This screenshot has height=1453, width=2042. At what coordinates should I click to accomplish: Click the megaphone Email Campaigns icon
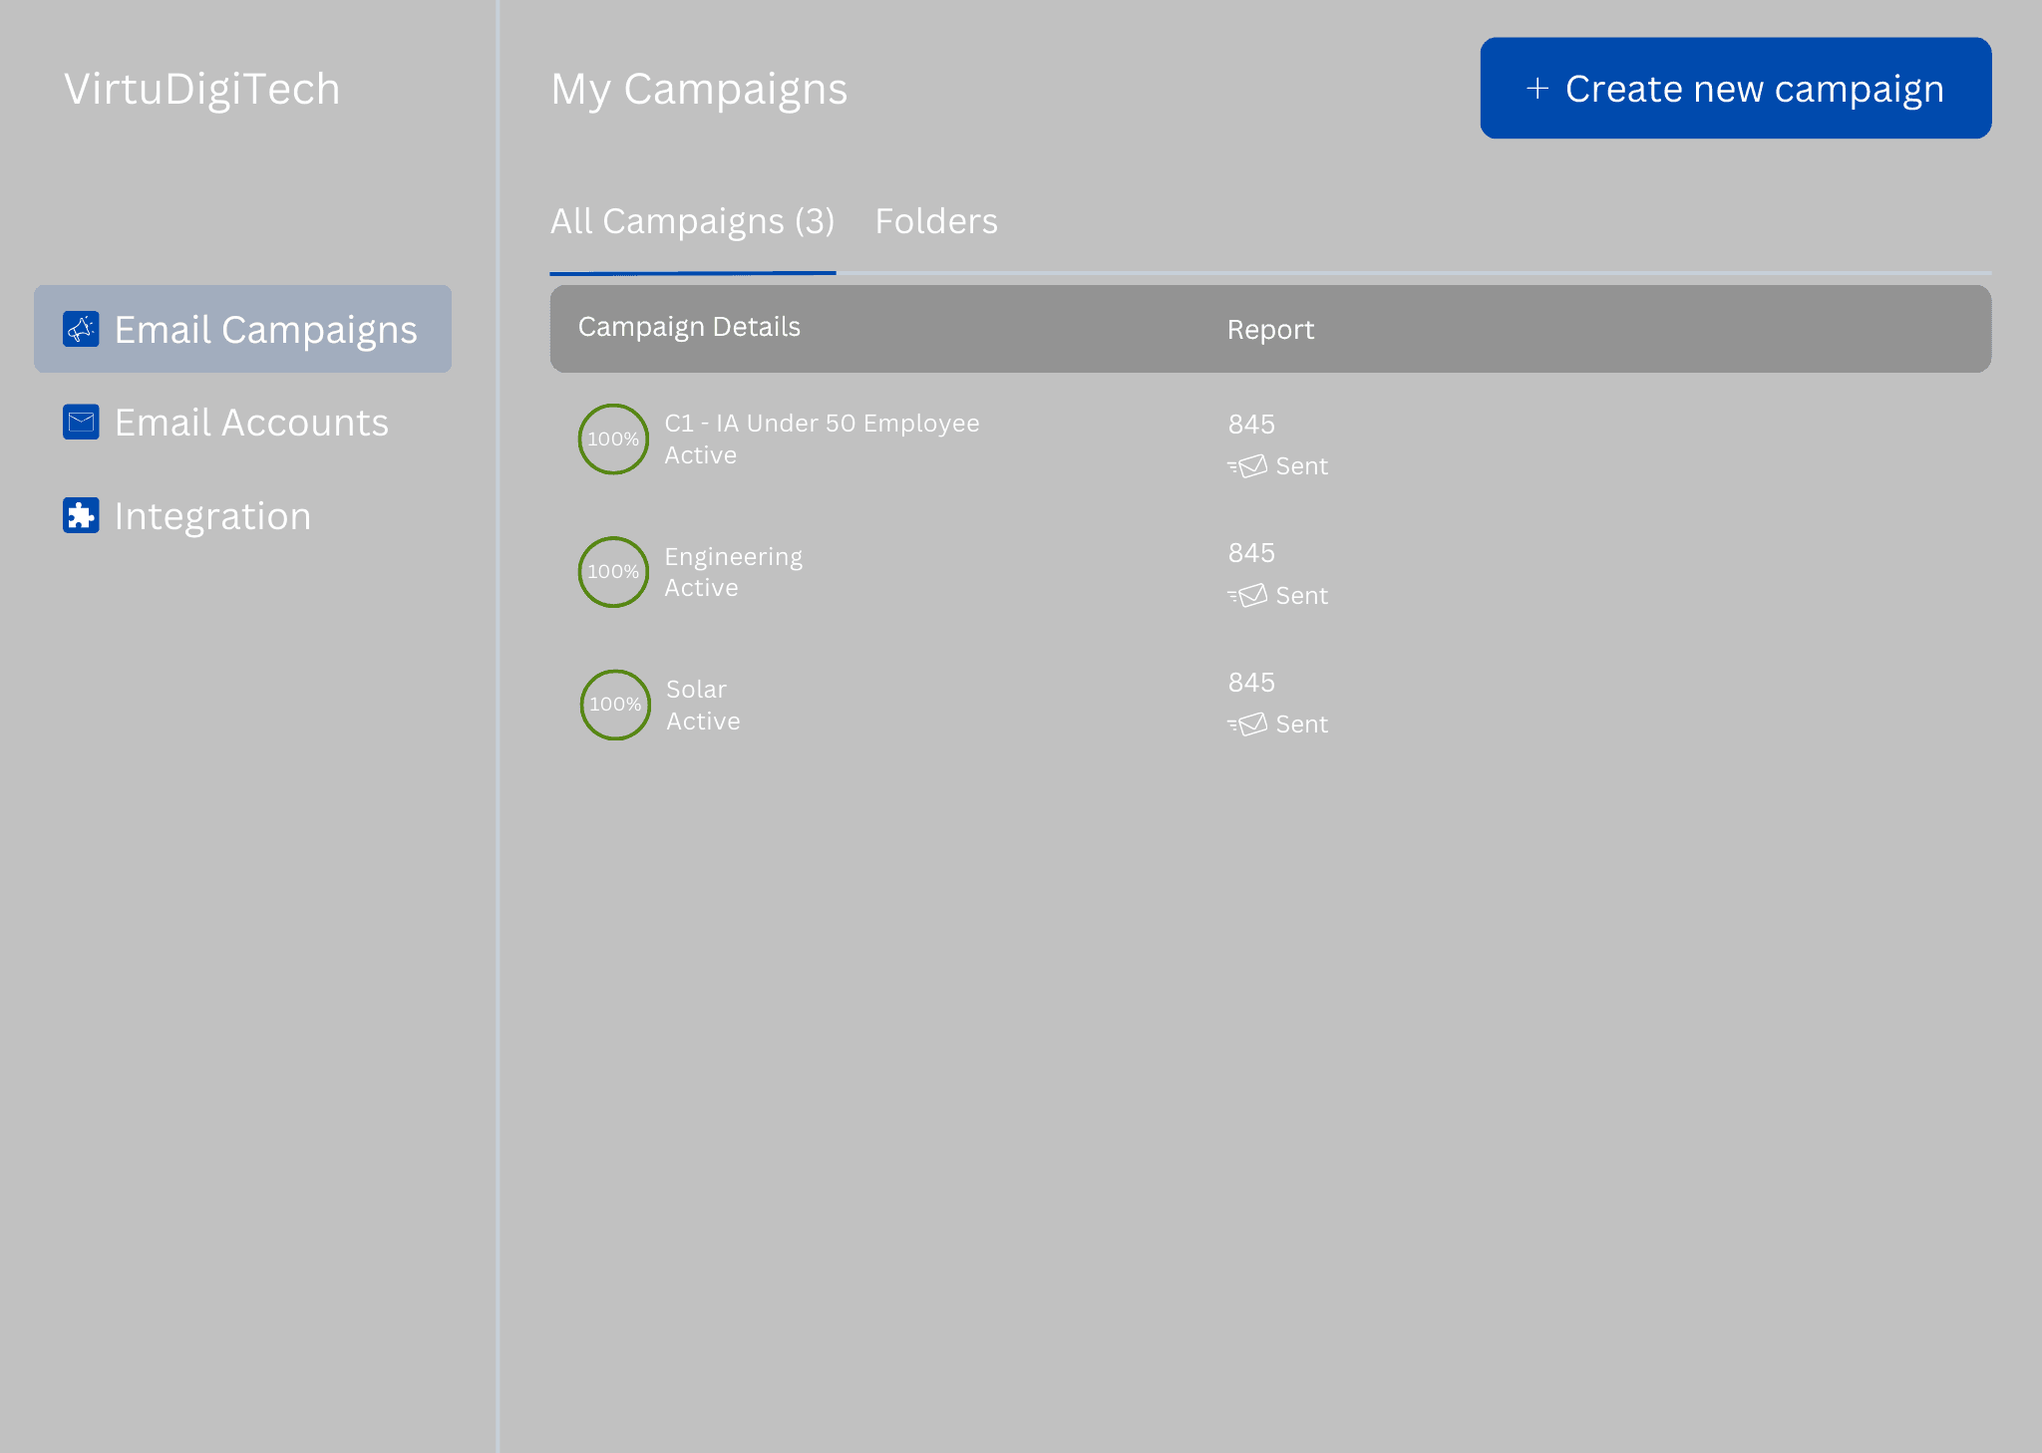point(81,329)
